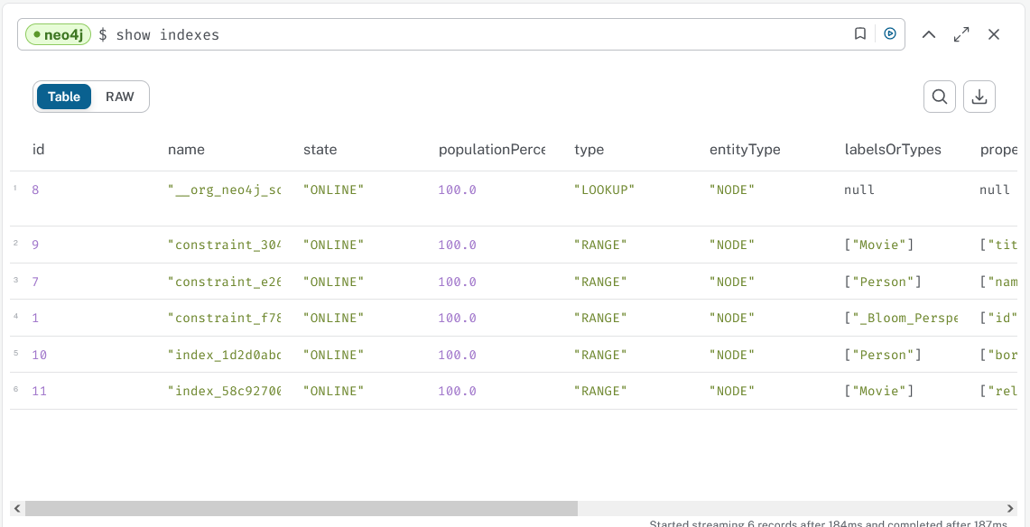Switch to RAW view
The image size is (1030, 527).
[119, 97]
